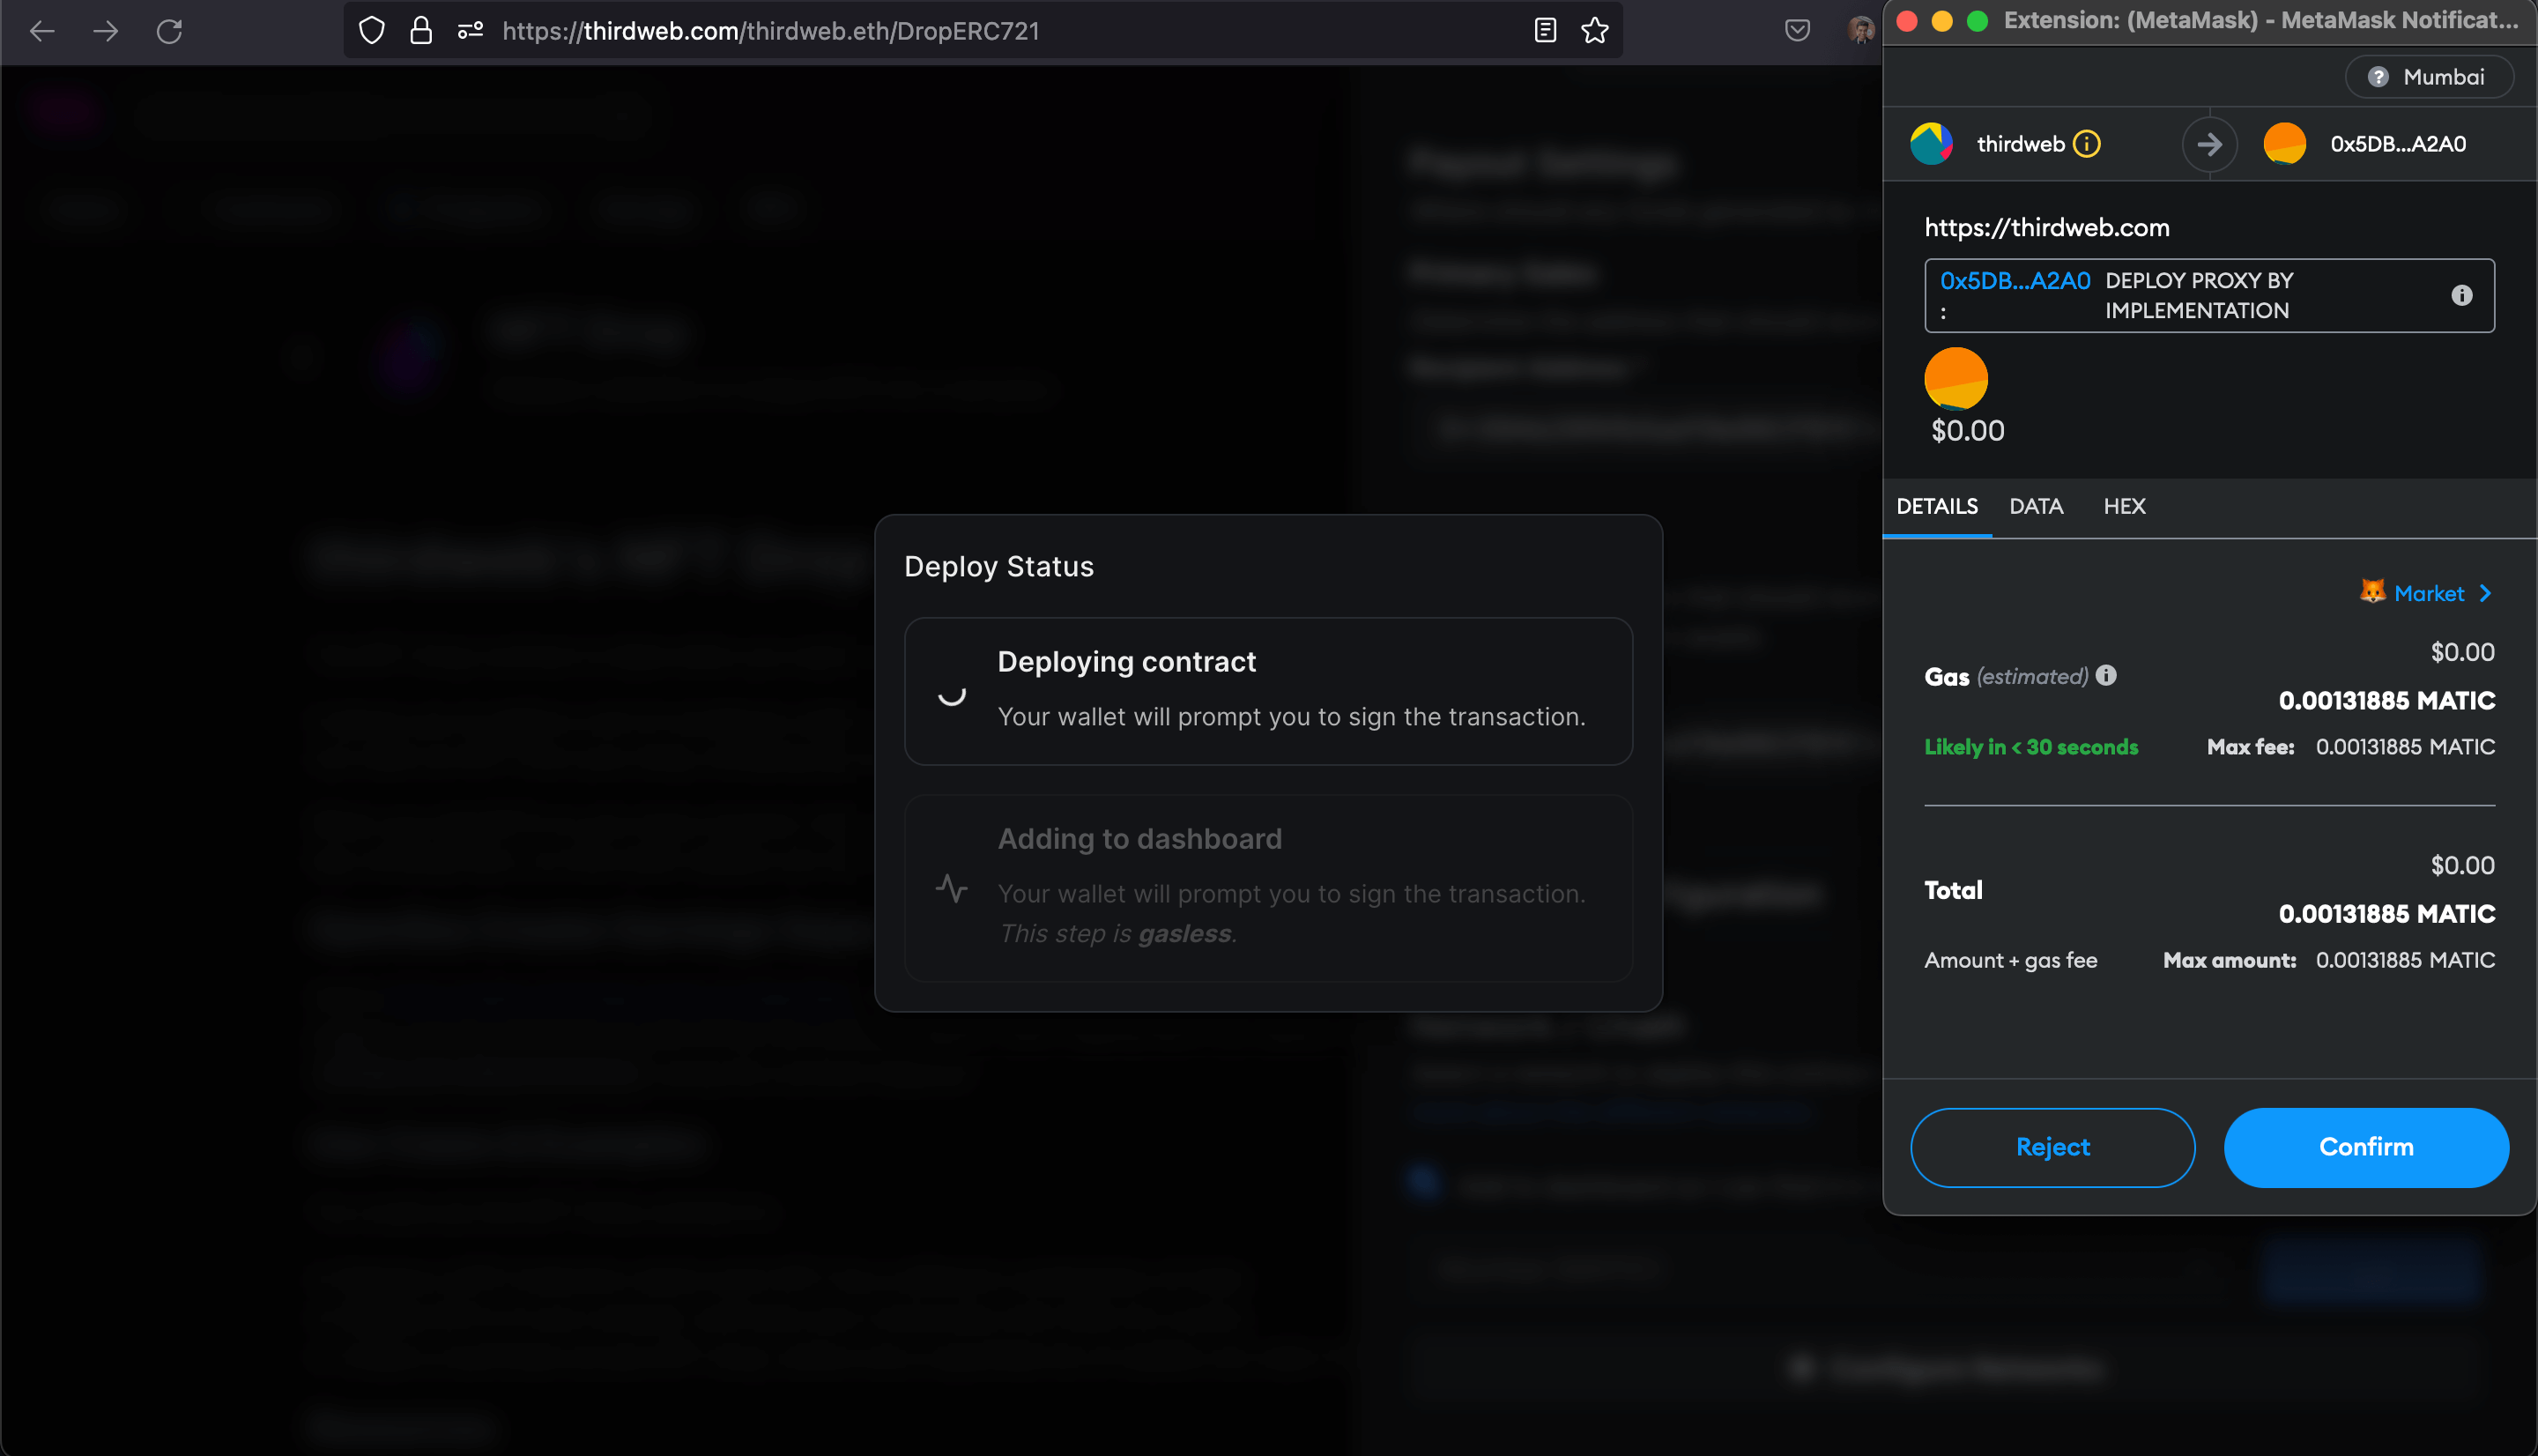This screenshot has height=1456, width=2538.
Task: Click the Confirm button to approve transaction
Action: (2365, 1148)
